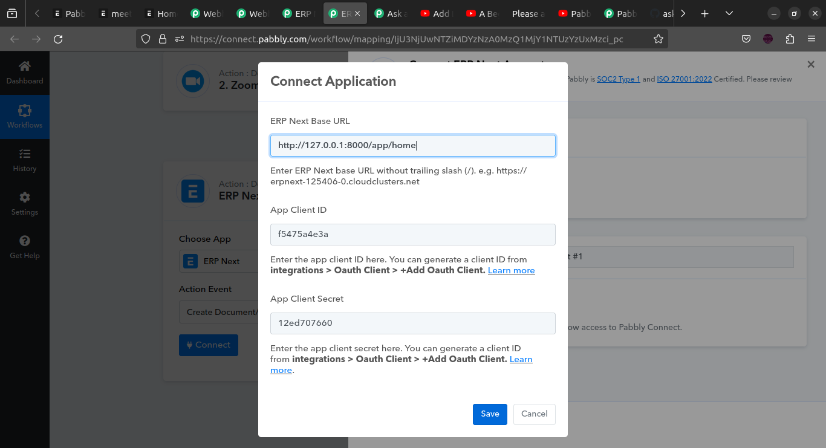Click the padlock icon in address bar
The image size is (826, 448).
pos(162,39)
